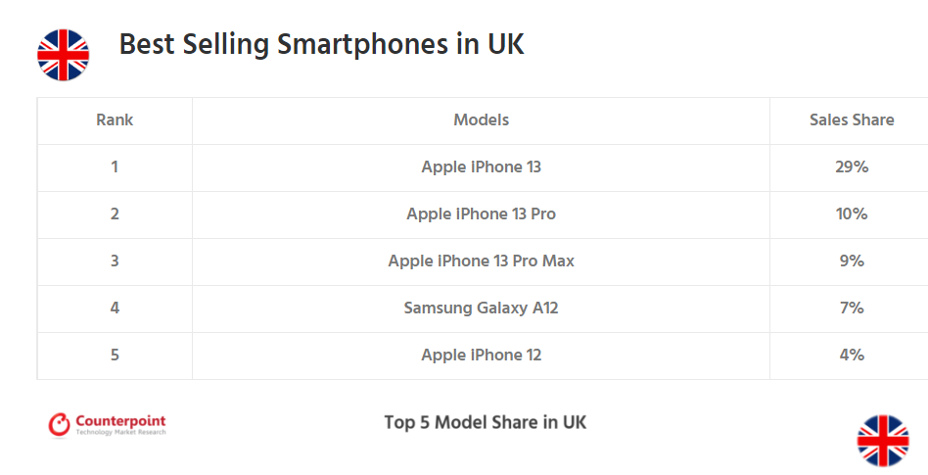Viewport: 928px width, 475px height.
Task: Click the Counterpoint logo
Action: coord(108,424)
